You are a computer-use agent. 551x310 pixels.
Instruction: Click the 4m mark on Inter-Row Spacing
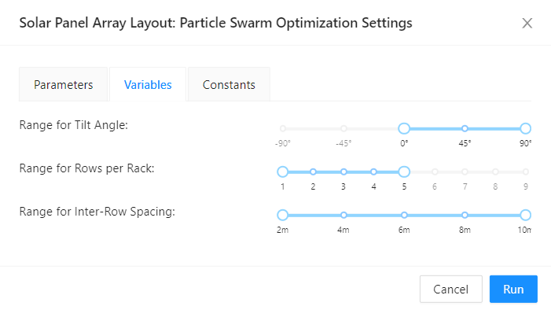(343, 215)
